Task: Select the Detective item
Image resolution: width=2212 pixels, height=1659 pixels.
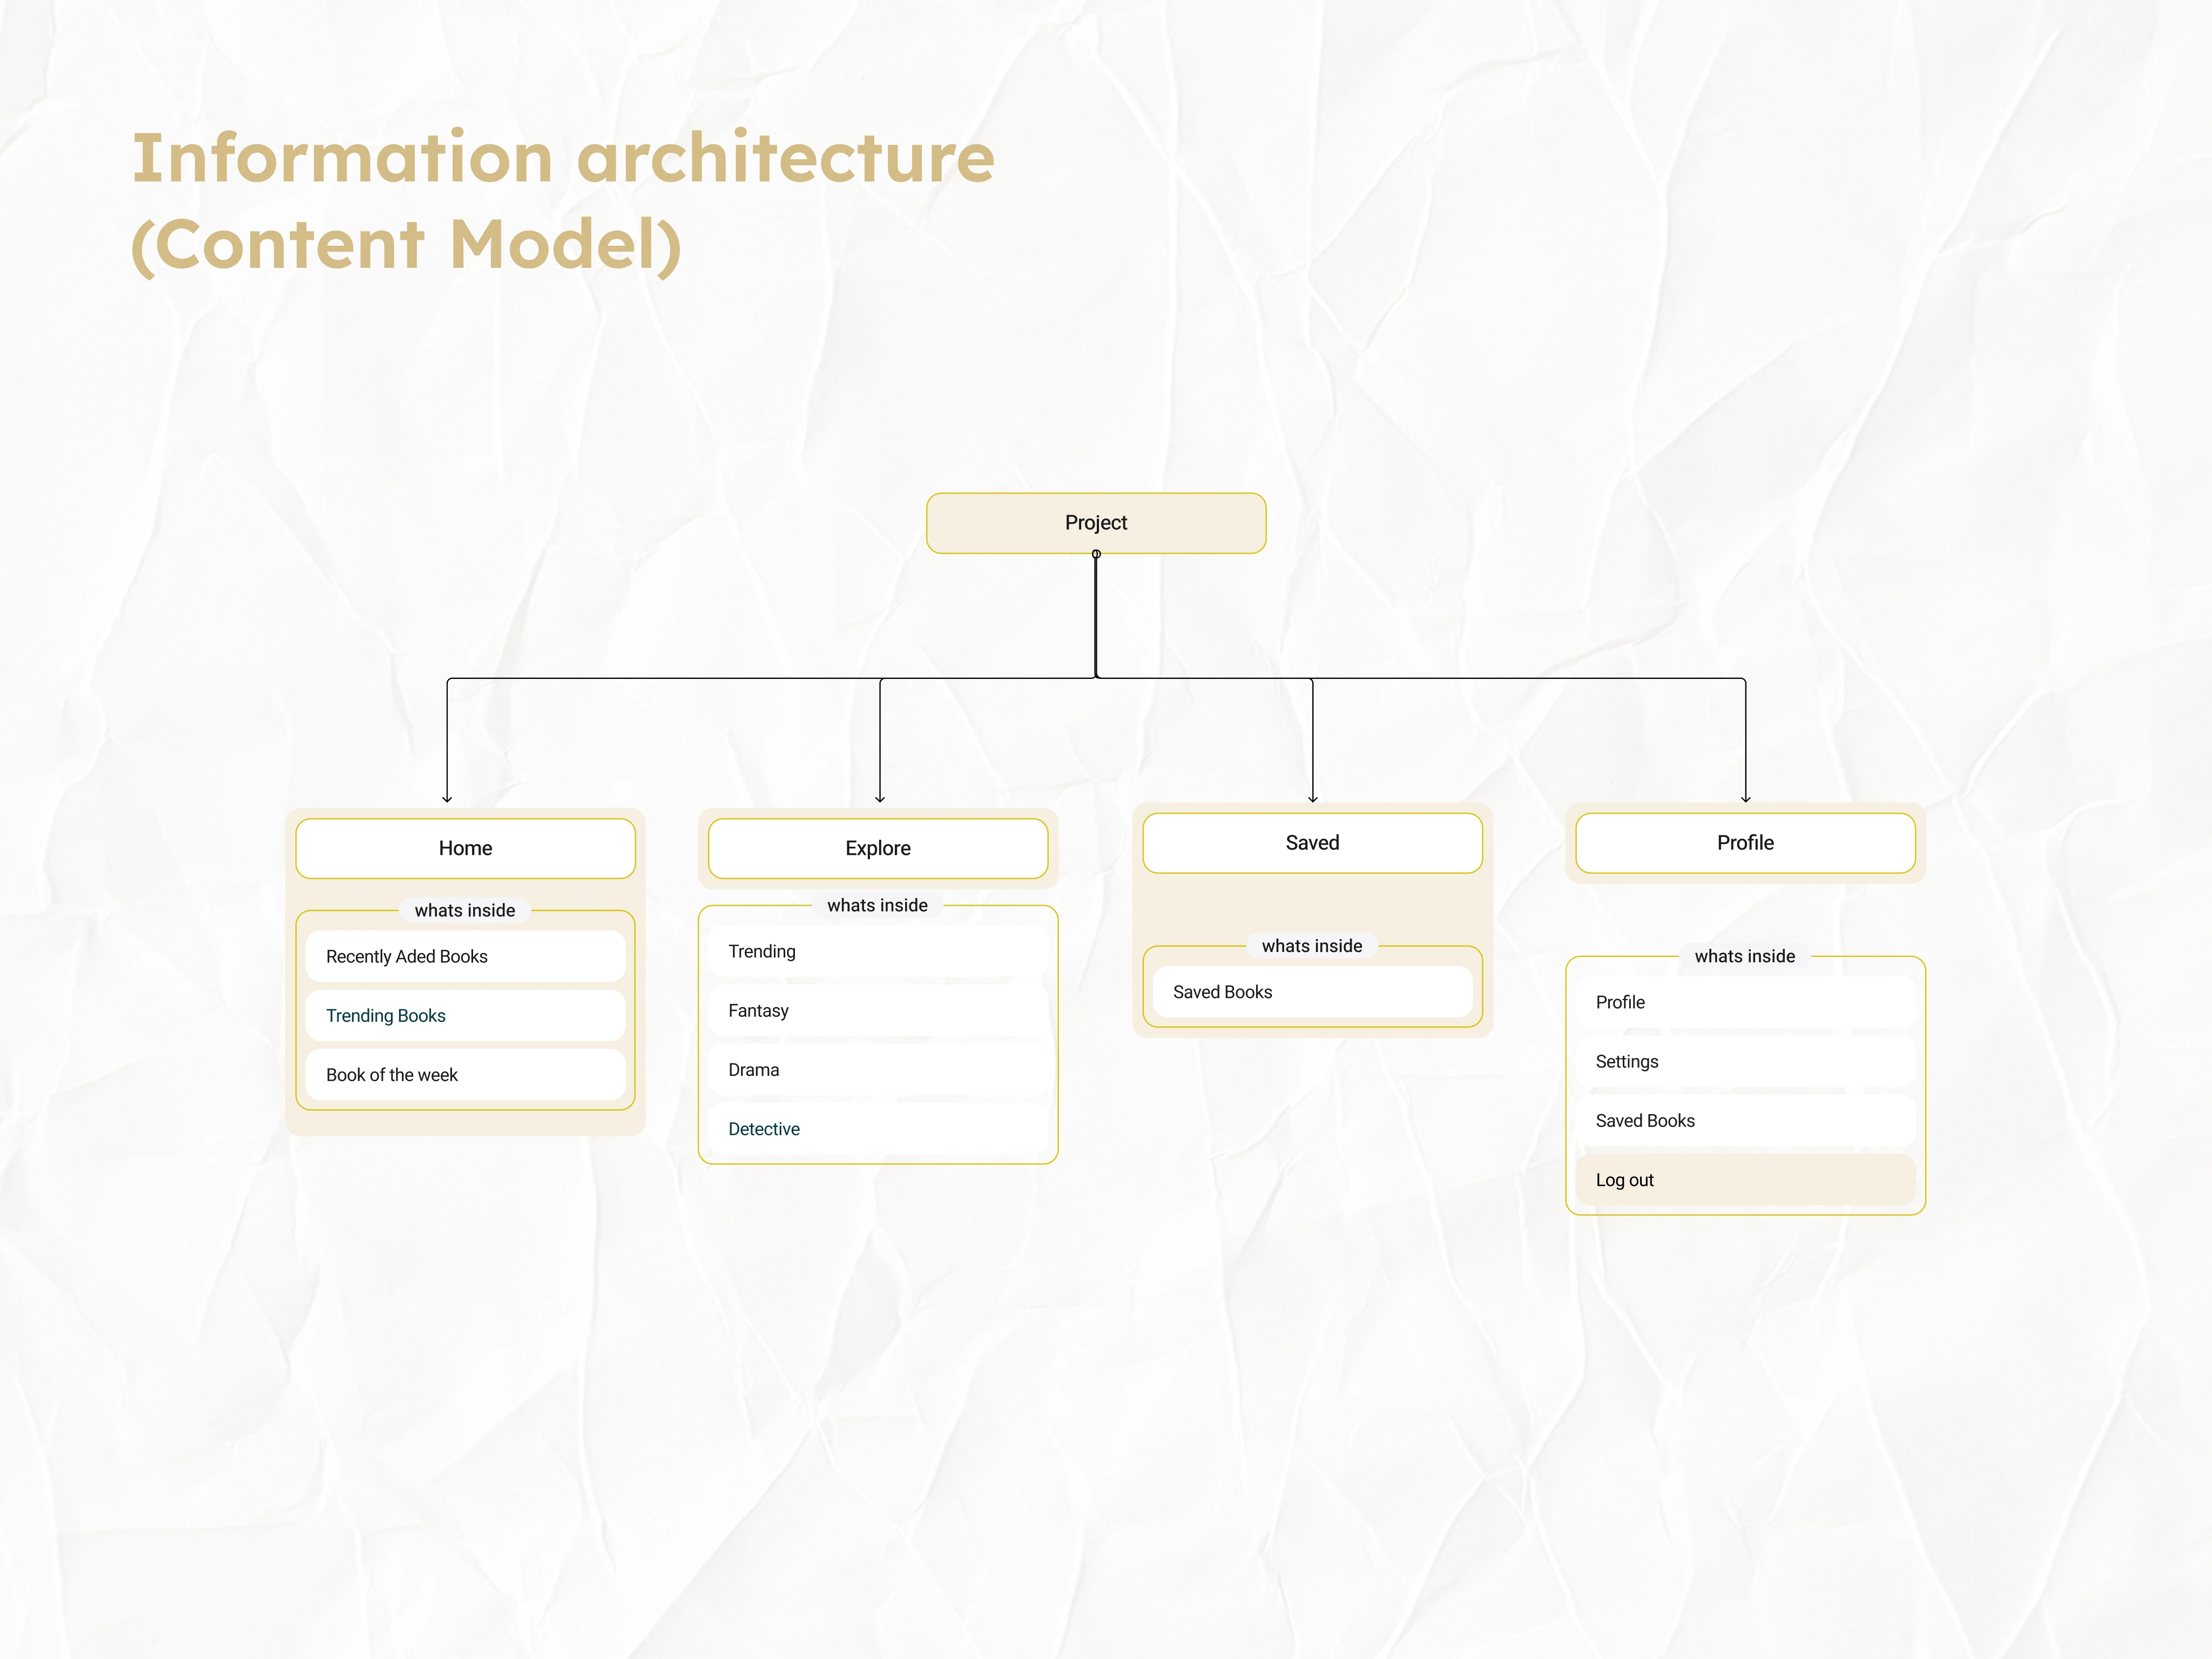Action: (x=878, y=1129)
